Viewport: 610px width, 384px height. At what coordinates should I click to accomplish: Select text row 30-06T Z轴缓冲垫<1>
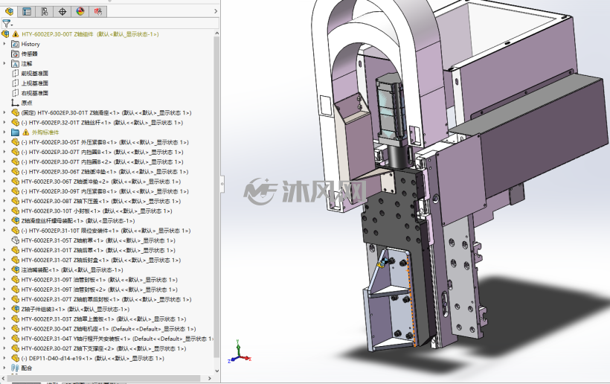[105, 172]
